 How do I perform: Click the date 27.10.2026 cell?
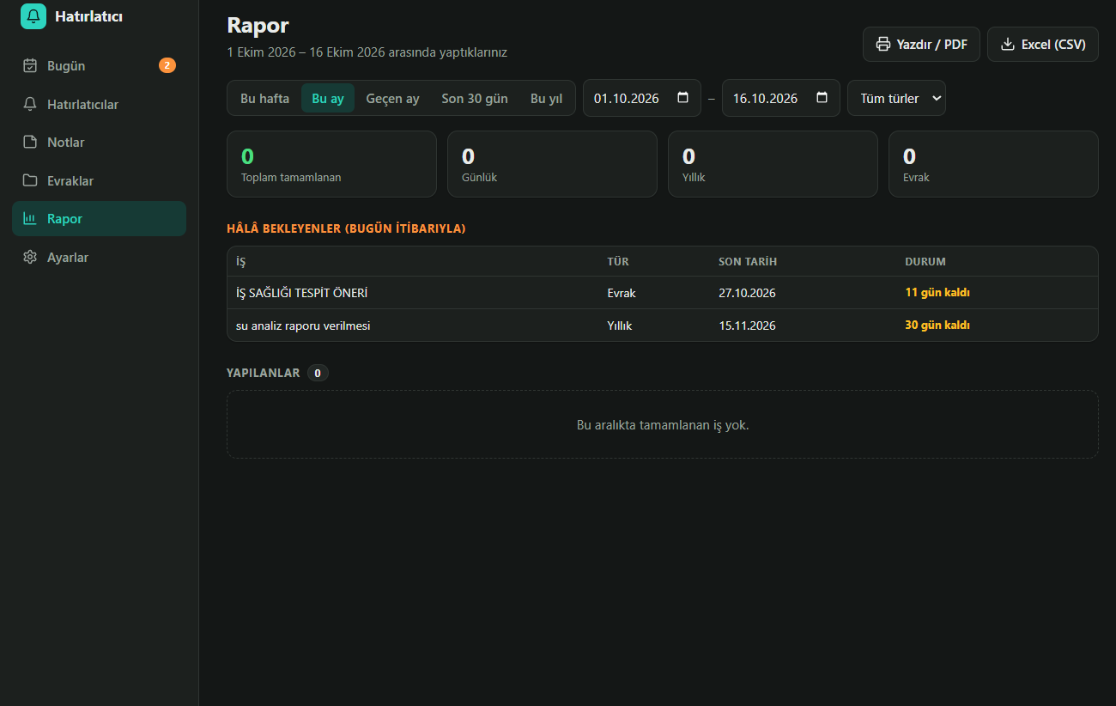(747, 293)
